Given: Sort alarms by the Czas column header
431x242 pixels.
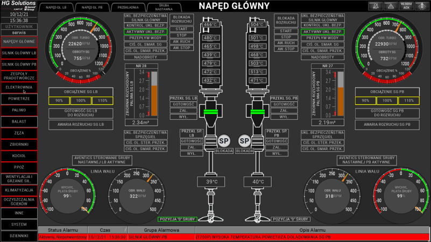Looking at the screenshot, I should (x=108, y=230).
